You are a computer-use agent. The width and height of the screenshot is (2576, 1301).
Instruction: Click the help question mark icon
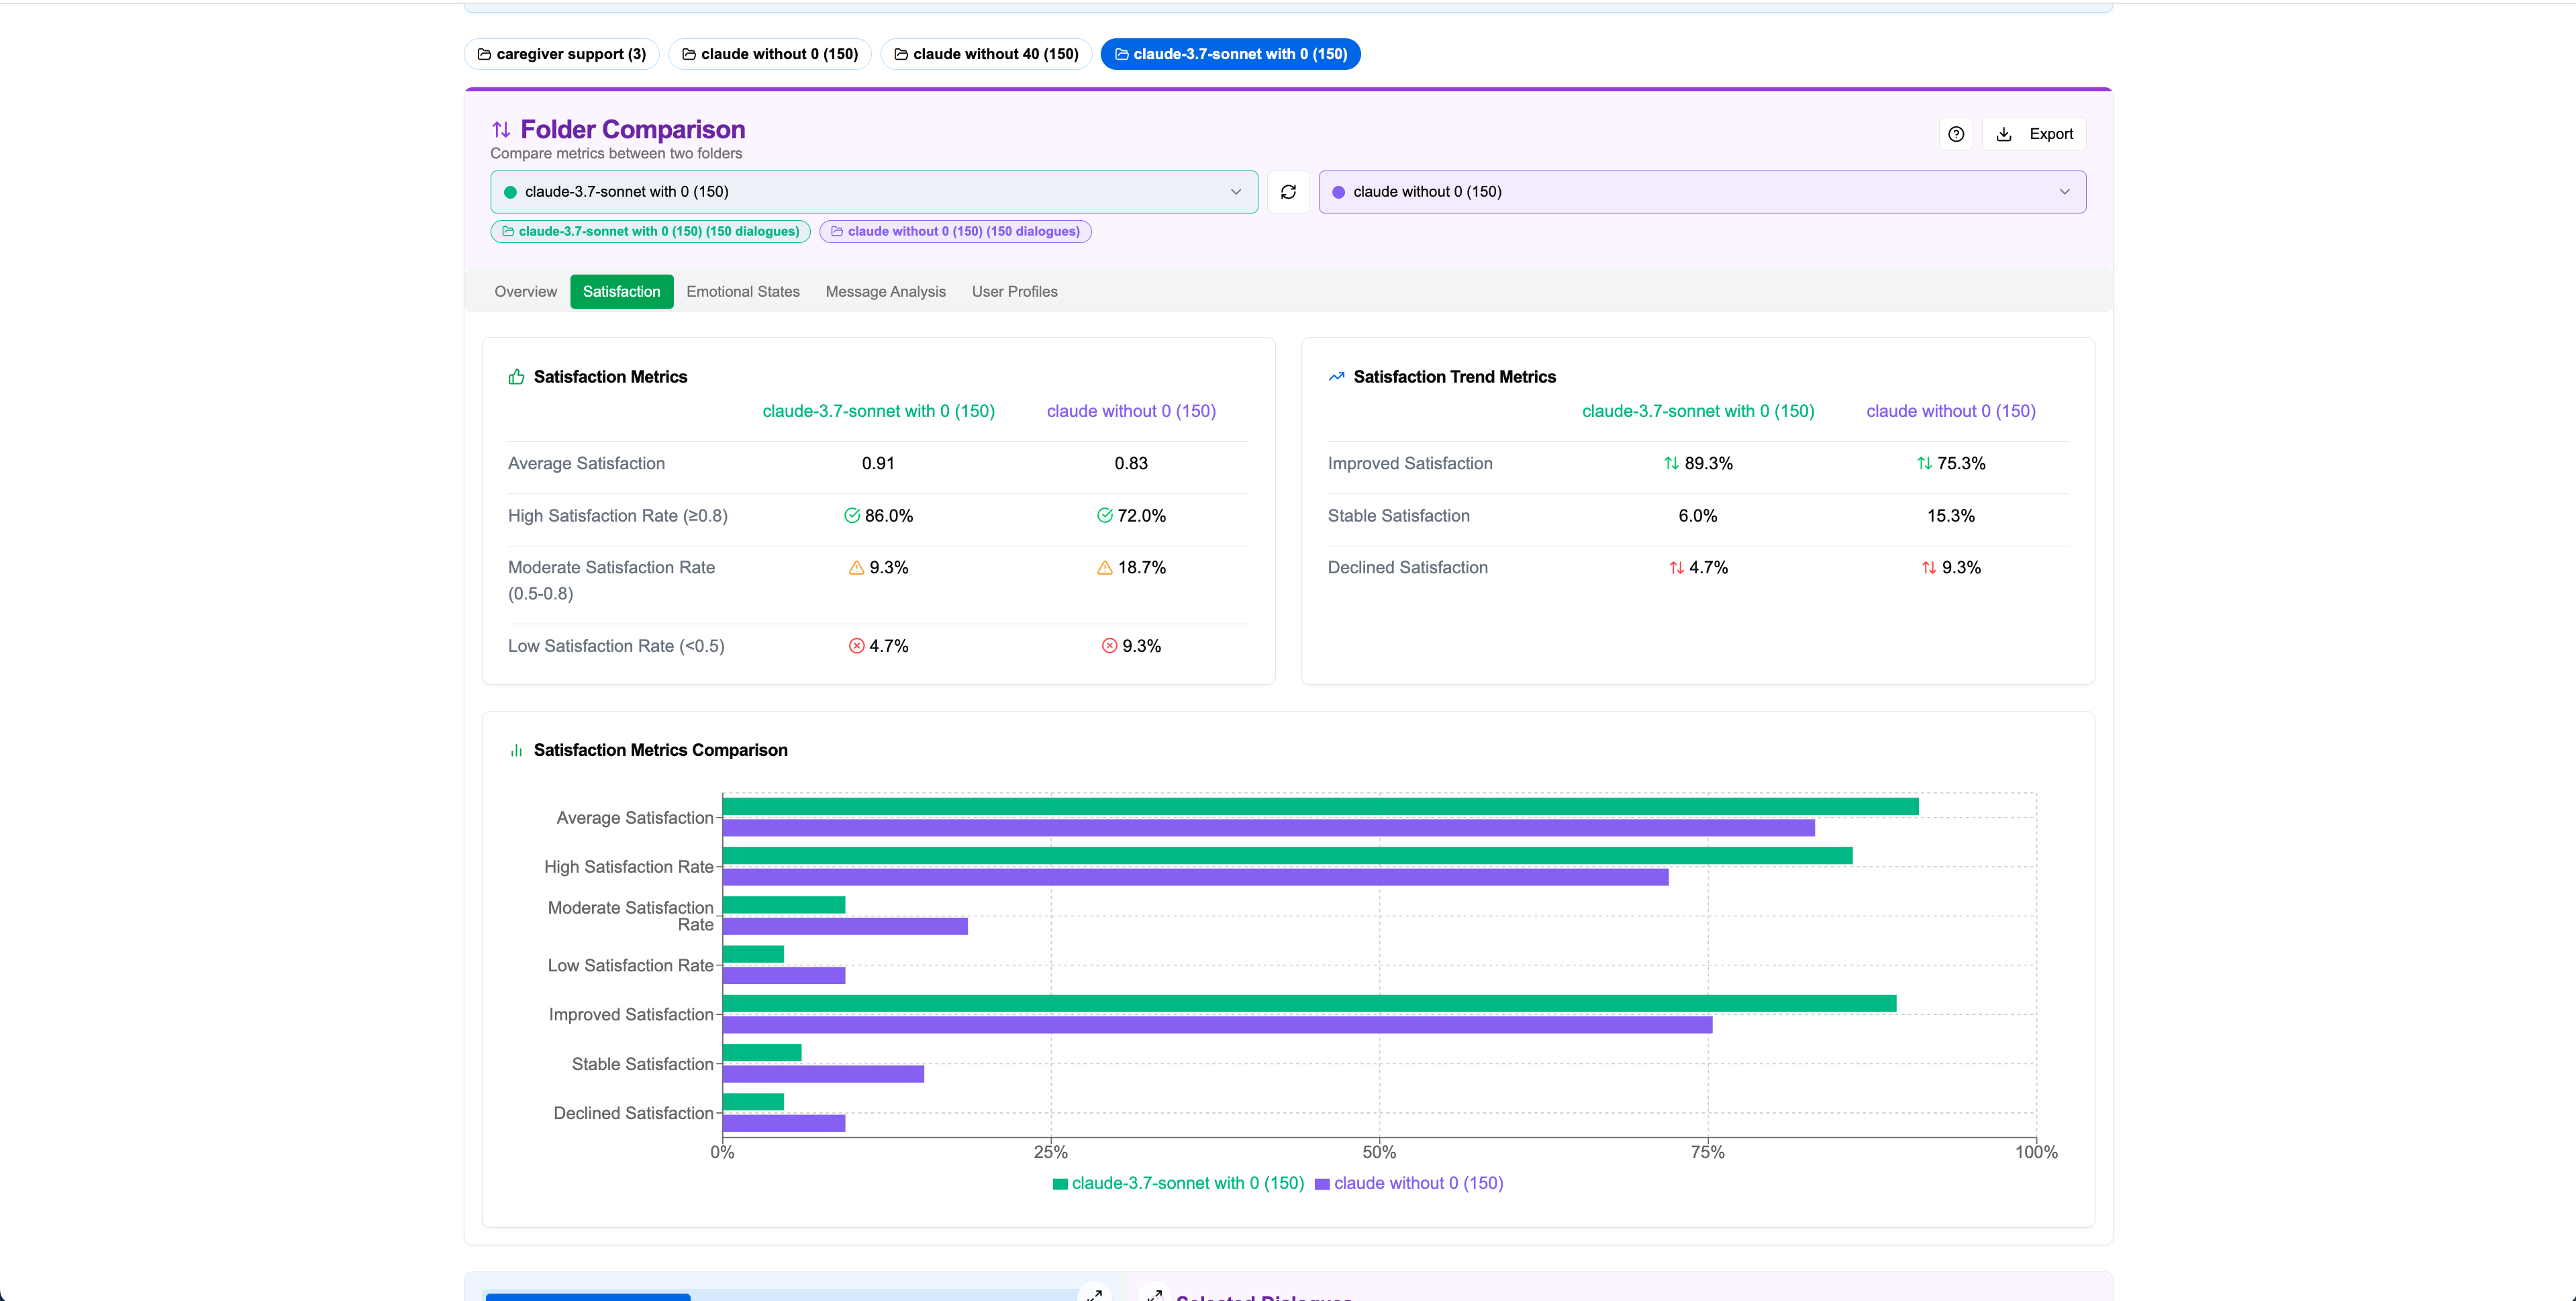click(x=1955, y=134)
